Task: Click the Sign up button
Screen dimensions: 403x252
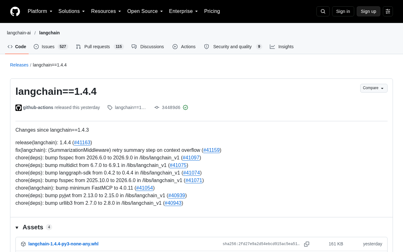Action: coord(368,11)
